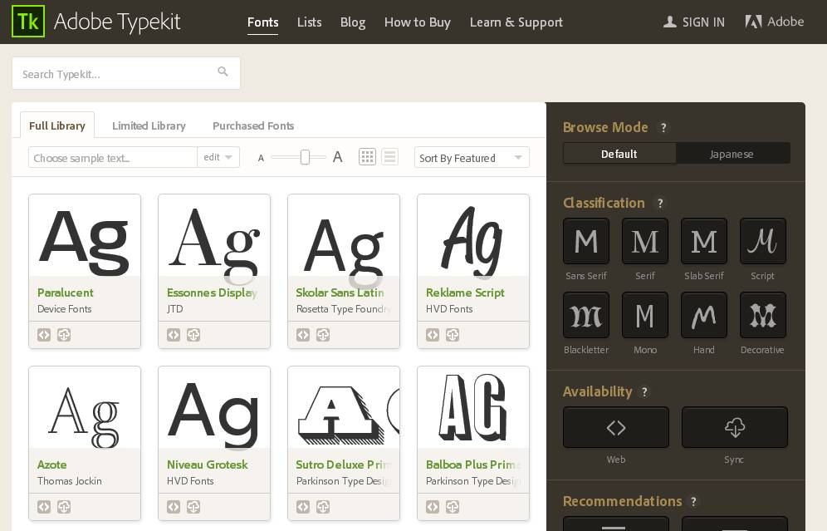Open Learn & Support menu
The image size is (827, 531).
click(x=516, y=22)
